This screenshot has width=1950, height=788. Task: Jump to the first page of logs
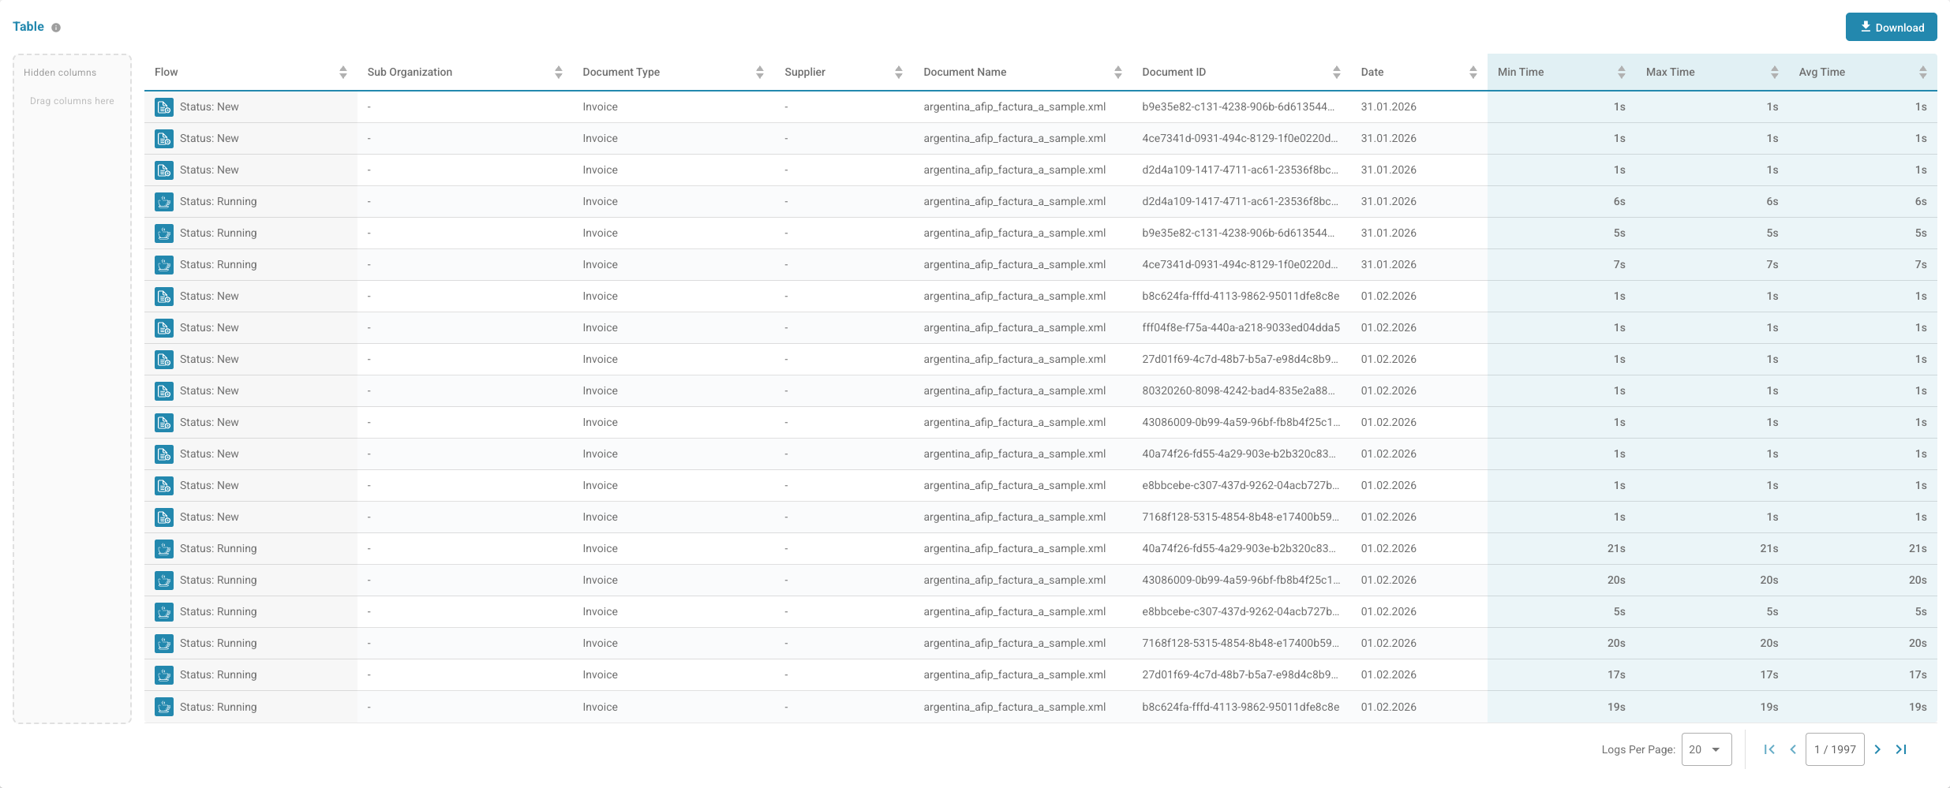point(1769,749)
